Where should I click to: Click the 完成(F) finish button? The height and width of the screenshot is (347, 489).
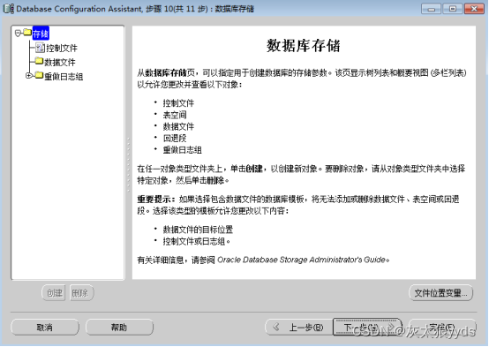[442, 327]
